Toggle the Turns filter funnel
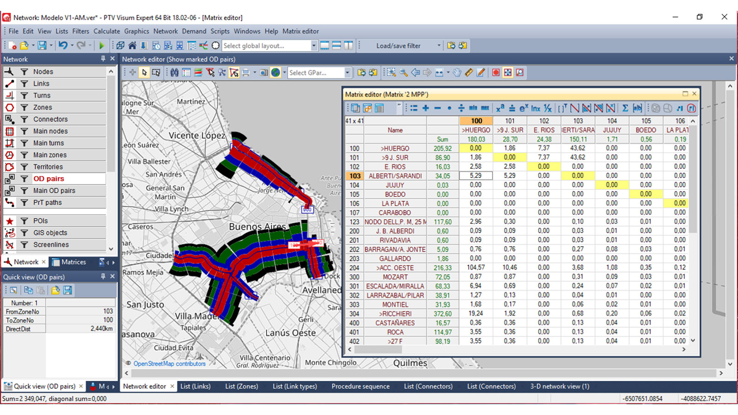 click(x=24, y=95)
